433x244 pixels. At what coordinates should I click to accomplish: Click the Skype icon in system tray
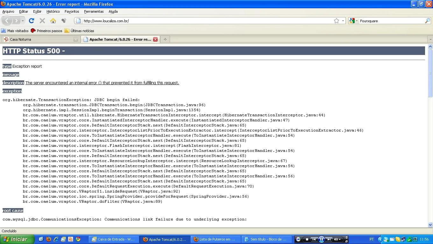click(x=386, y=239)
